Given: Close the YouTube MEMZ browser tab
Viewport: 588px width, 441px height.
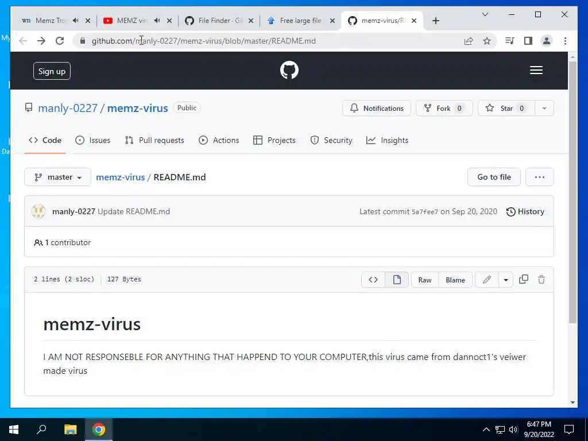Looking at the screenshot, I should (169, 21).
